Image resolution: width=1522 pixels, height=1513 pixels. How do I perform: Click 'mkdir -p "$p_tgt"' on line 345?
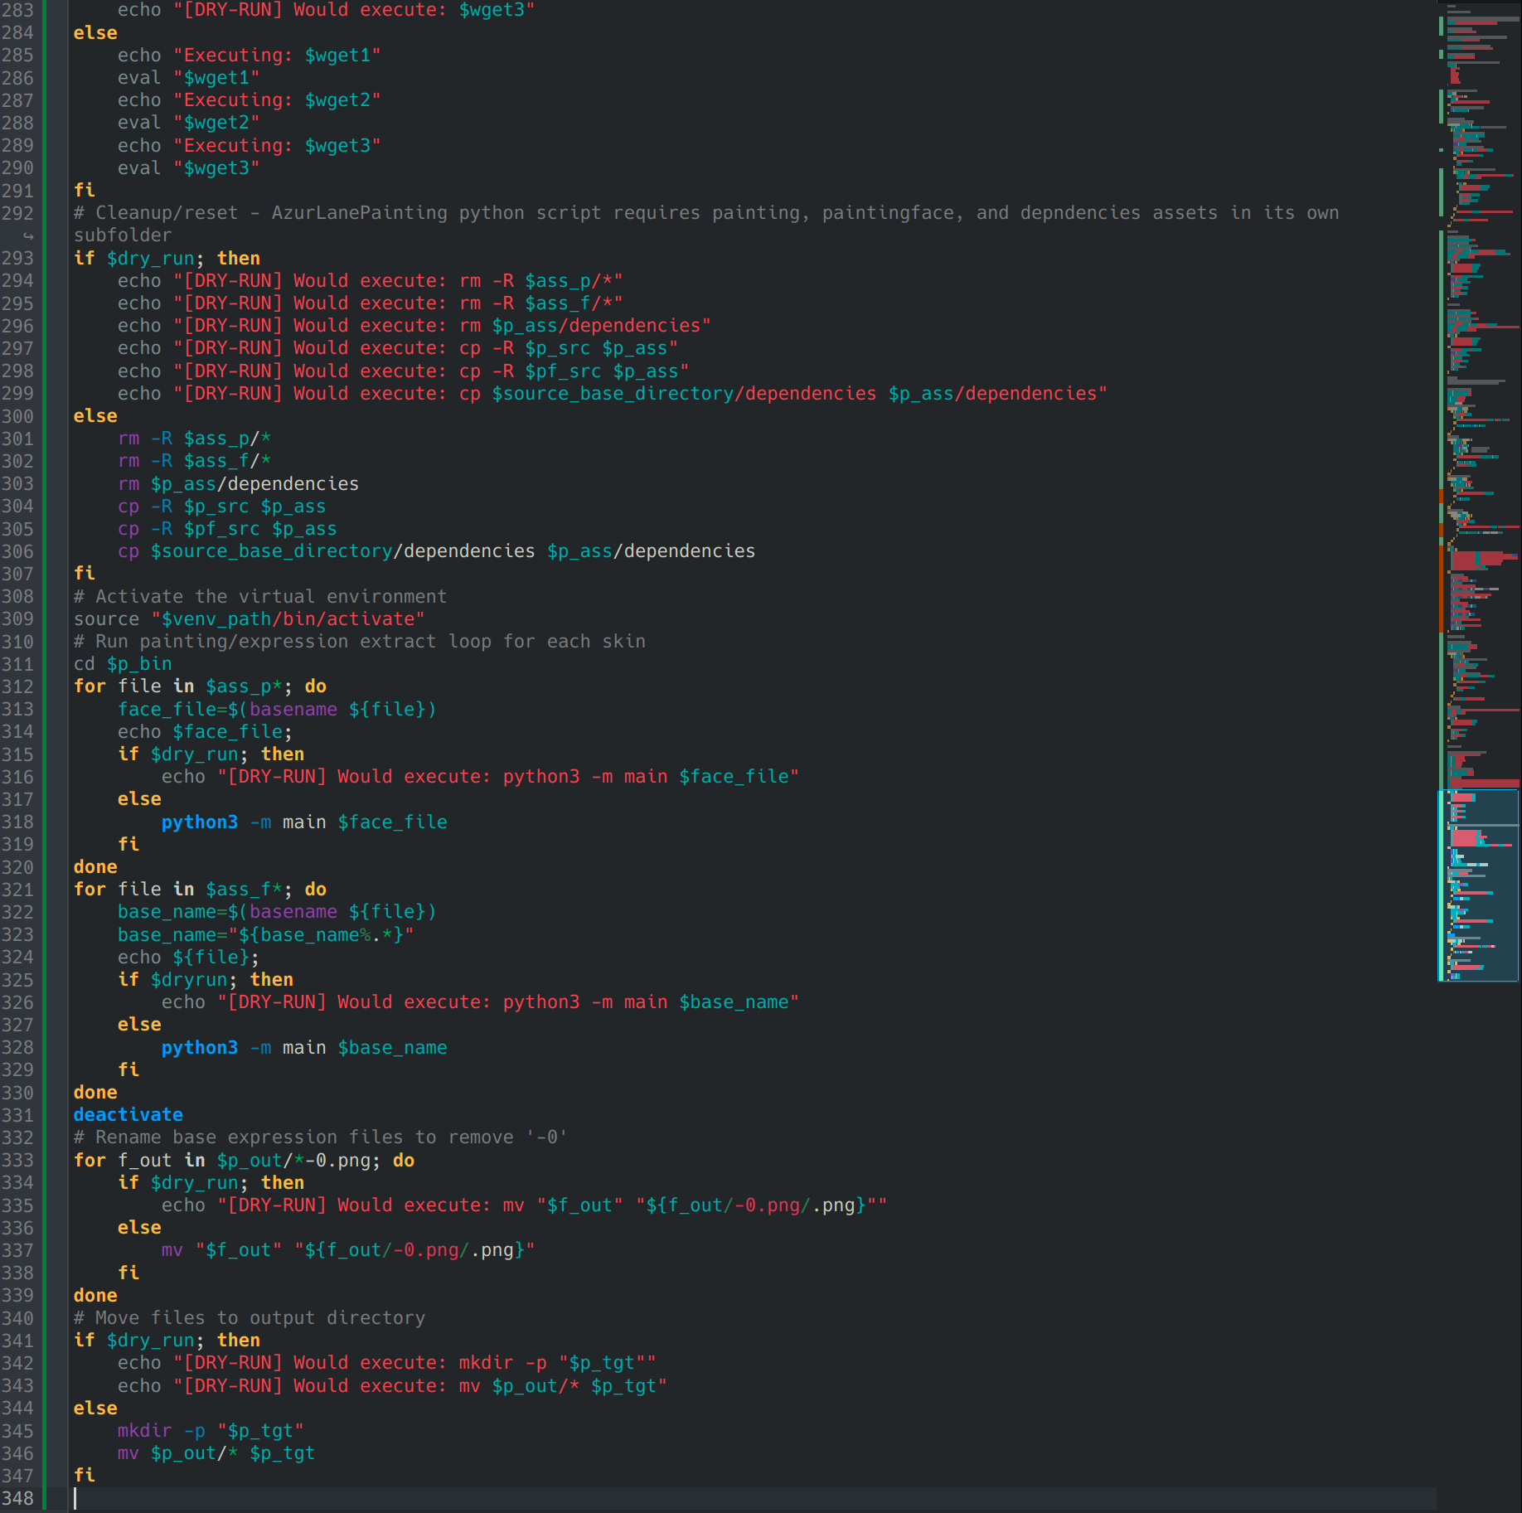(x=211, y=1431)
